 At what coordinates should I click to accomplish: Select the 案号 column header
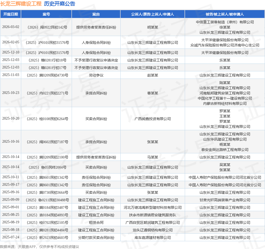46,14
